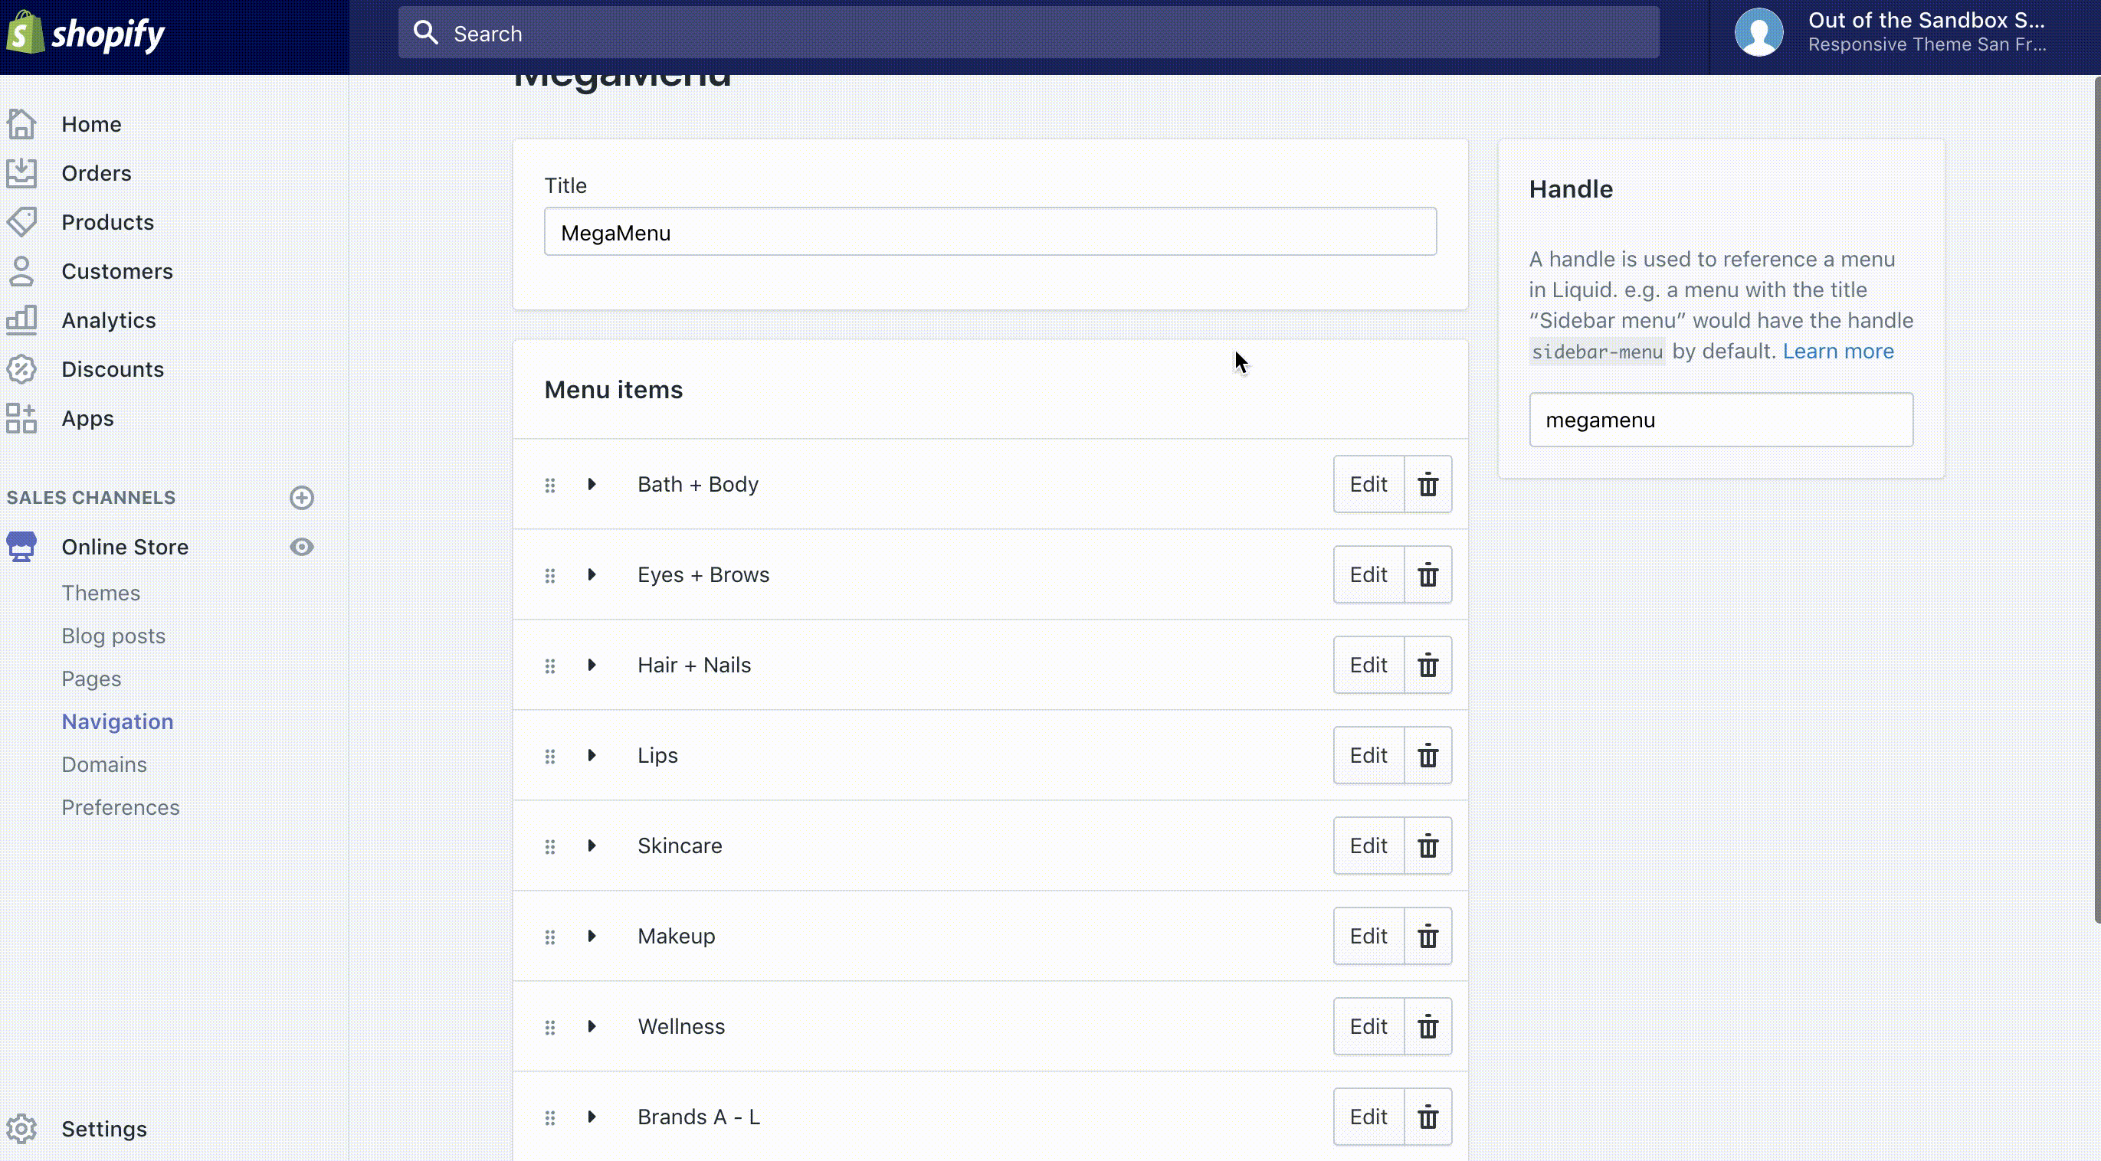Open account avatar in top bar
Image resolution: width=2101 pixels, height=1161 pixels.
(1758, 34)
